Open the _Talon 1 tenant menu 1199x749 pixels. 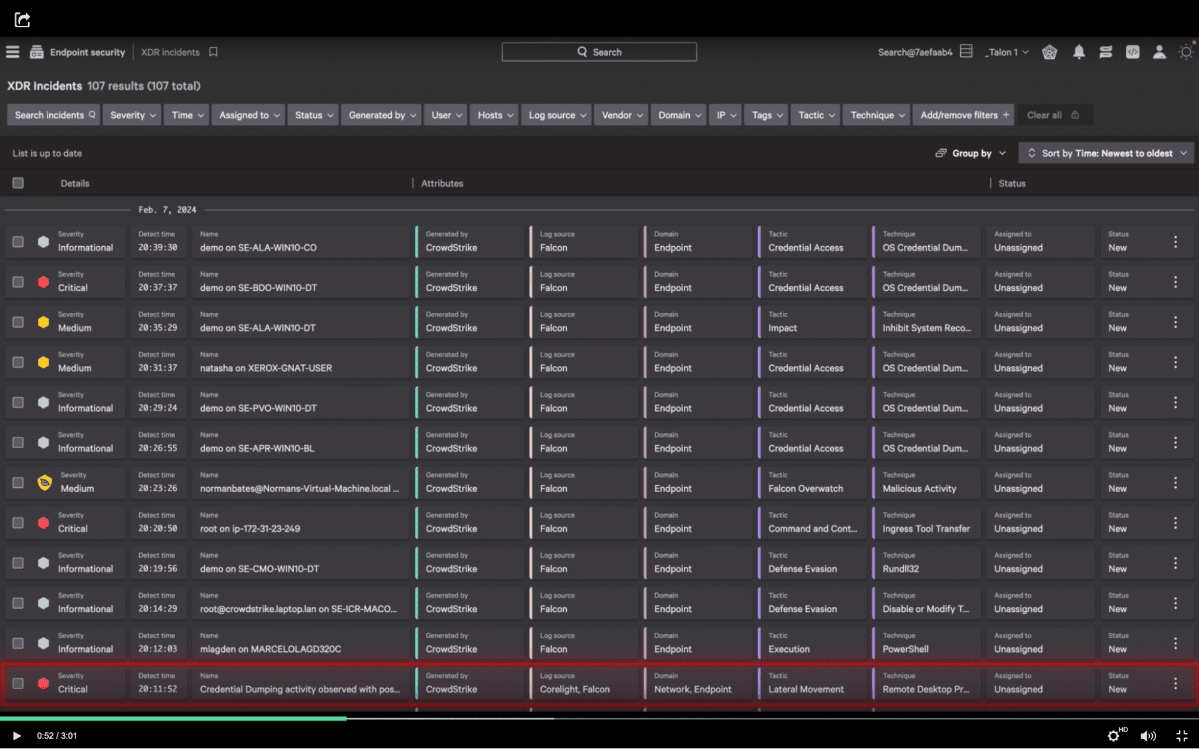click(x=1006, y=52)
